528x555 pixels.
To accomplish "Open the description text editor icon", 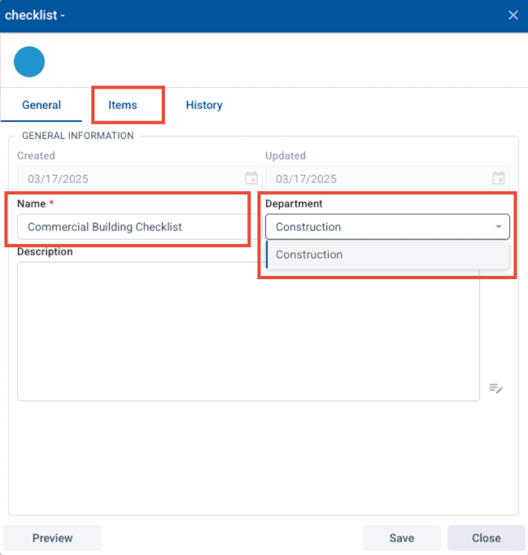I will [x=495, y=388].
